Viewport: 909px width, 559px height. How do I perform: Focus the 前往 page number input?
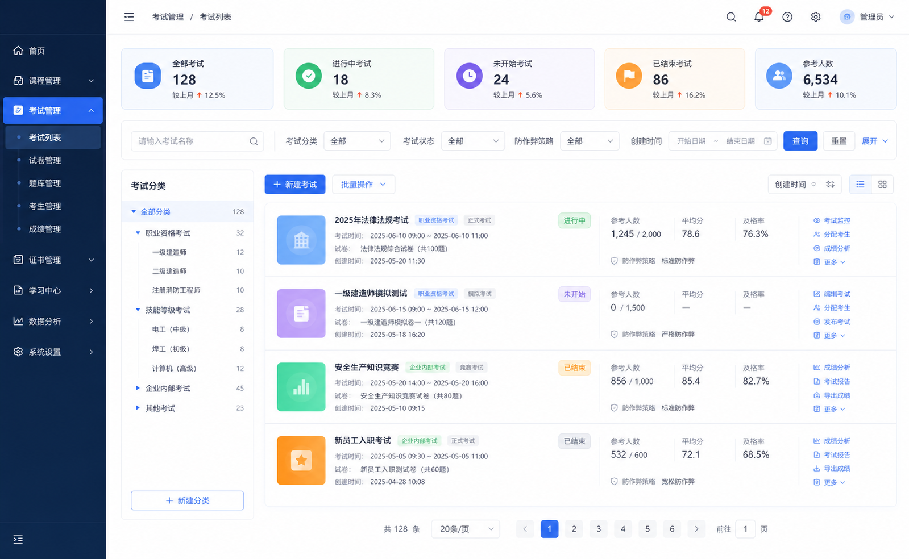[745, 529]
